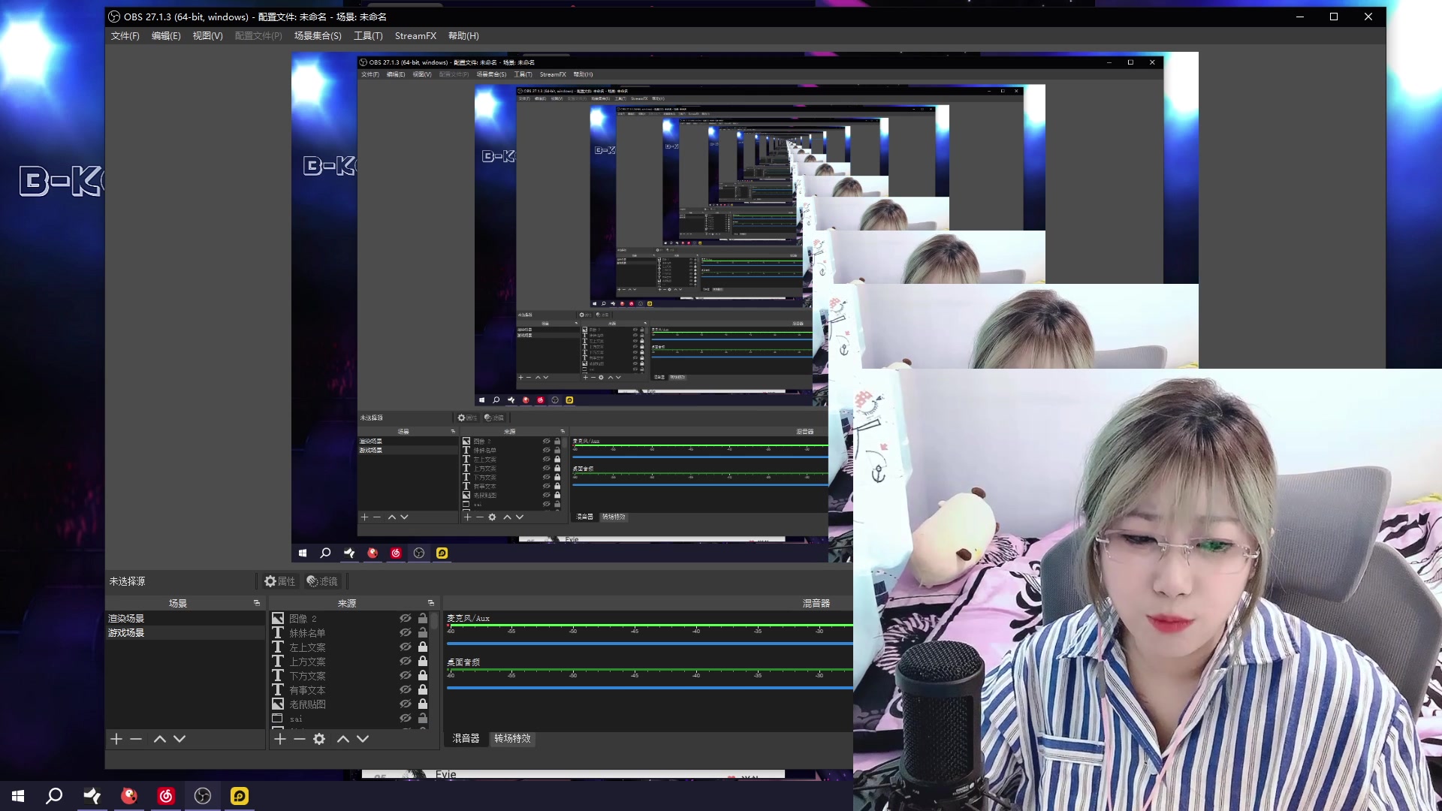Adjust the 桌面音频 blue volume slider
Screen dimensions: 1442x811
pyautogui.click(x=650, y=687)
